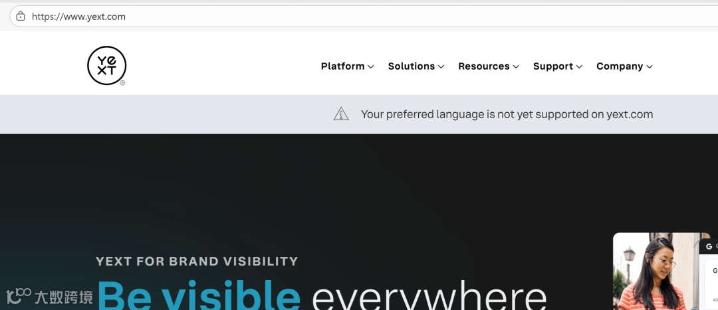Click the Yext circular logo

106,65
